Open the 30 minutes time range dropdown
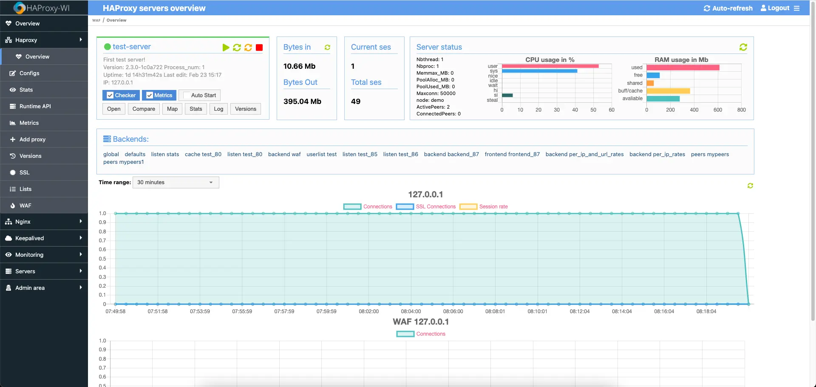 [176, 182]
